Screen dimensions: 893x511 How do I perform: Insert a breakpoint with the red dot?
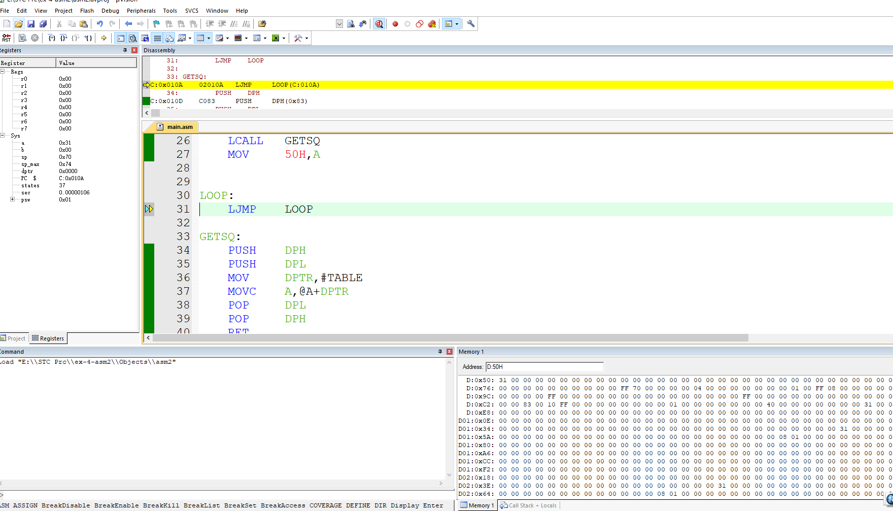[395, 24]
